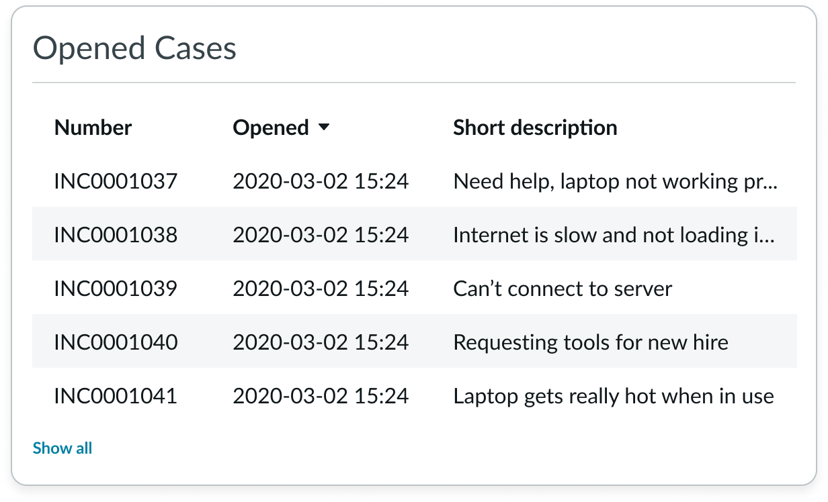Open case INC0001041

[116, 396]
